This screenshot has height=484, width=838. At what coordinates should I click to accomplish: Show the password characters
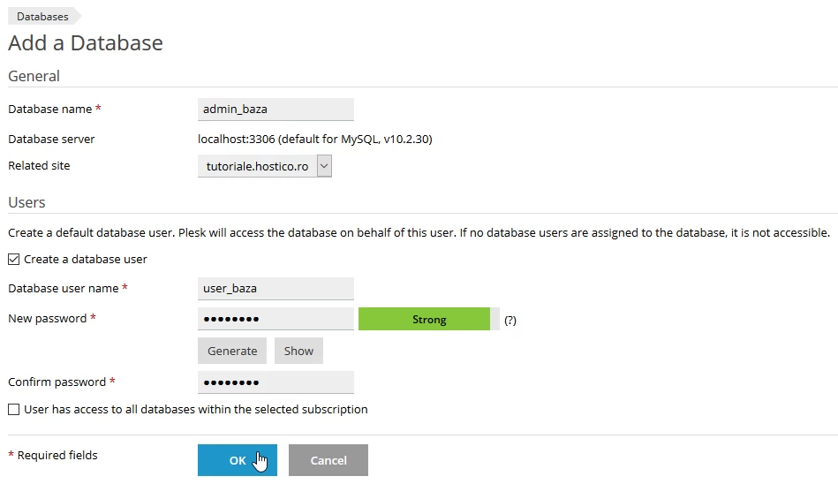point(298,351)
